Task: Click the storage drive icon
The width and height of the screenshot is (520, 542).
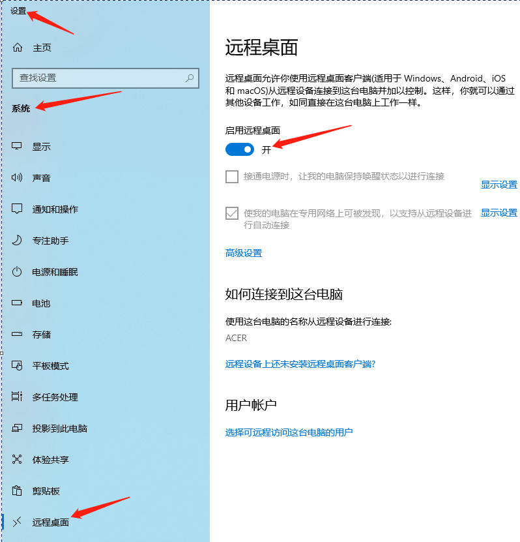Action: (16, 334)
